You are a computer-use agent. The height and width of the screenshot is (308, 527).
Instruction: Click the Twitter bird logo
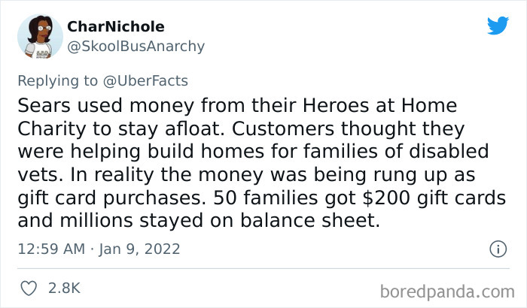(497, 26)
